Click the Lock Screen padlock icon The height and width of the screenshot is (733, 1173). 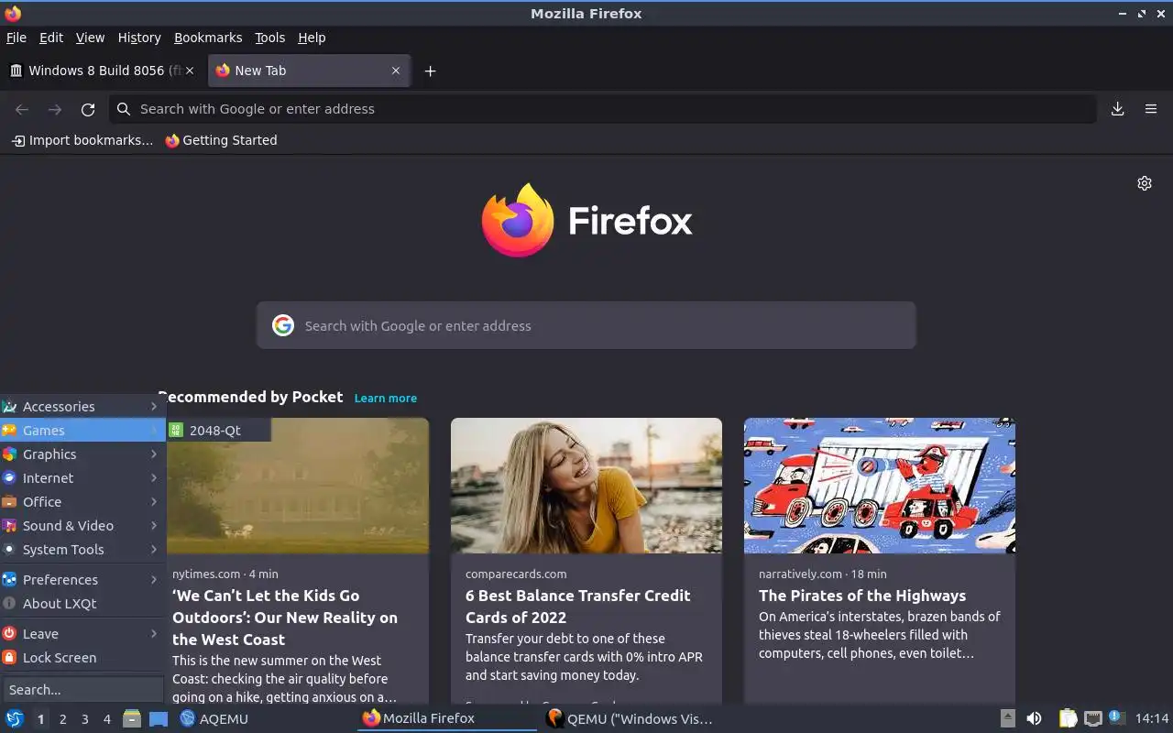click(9, 658)
